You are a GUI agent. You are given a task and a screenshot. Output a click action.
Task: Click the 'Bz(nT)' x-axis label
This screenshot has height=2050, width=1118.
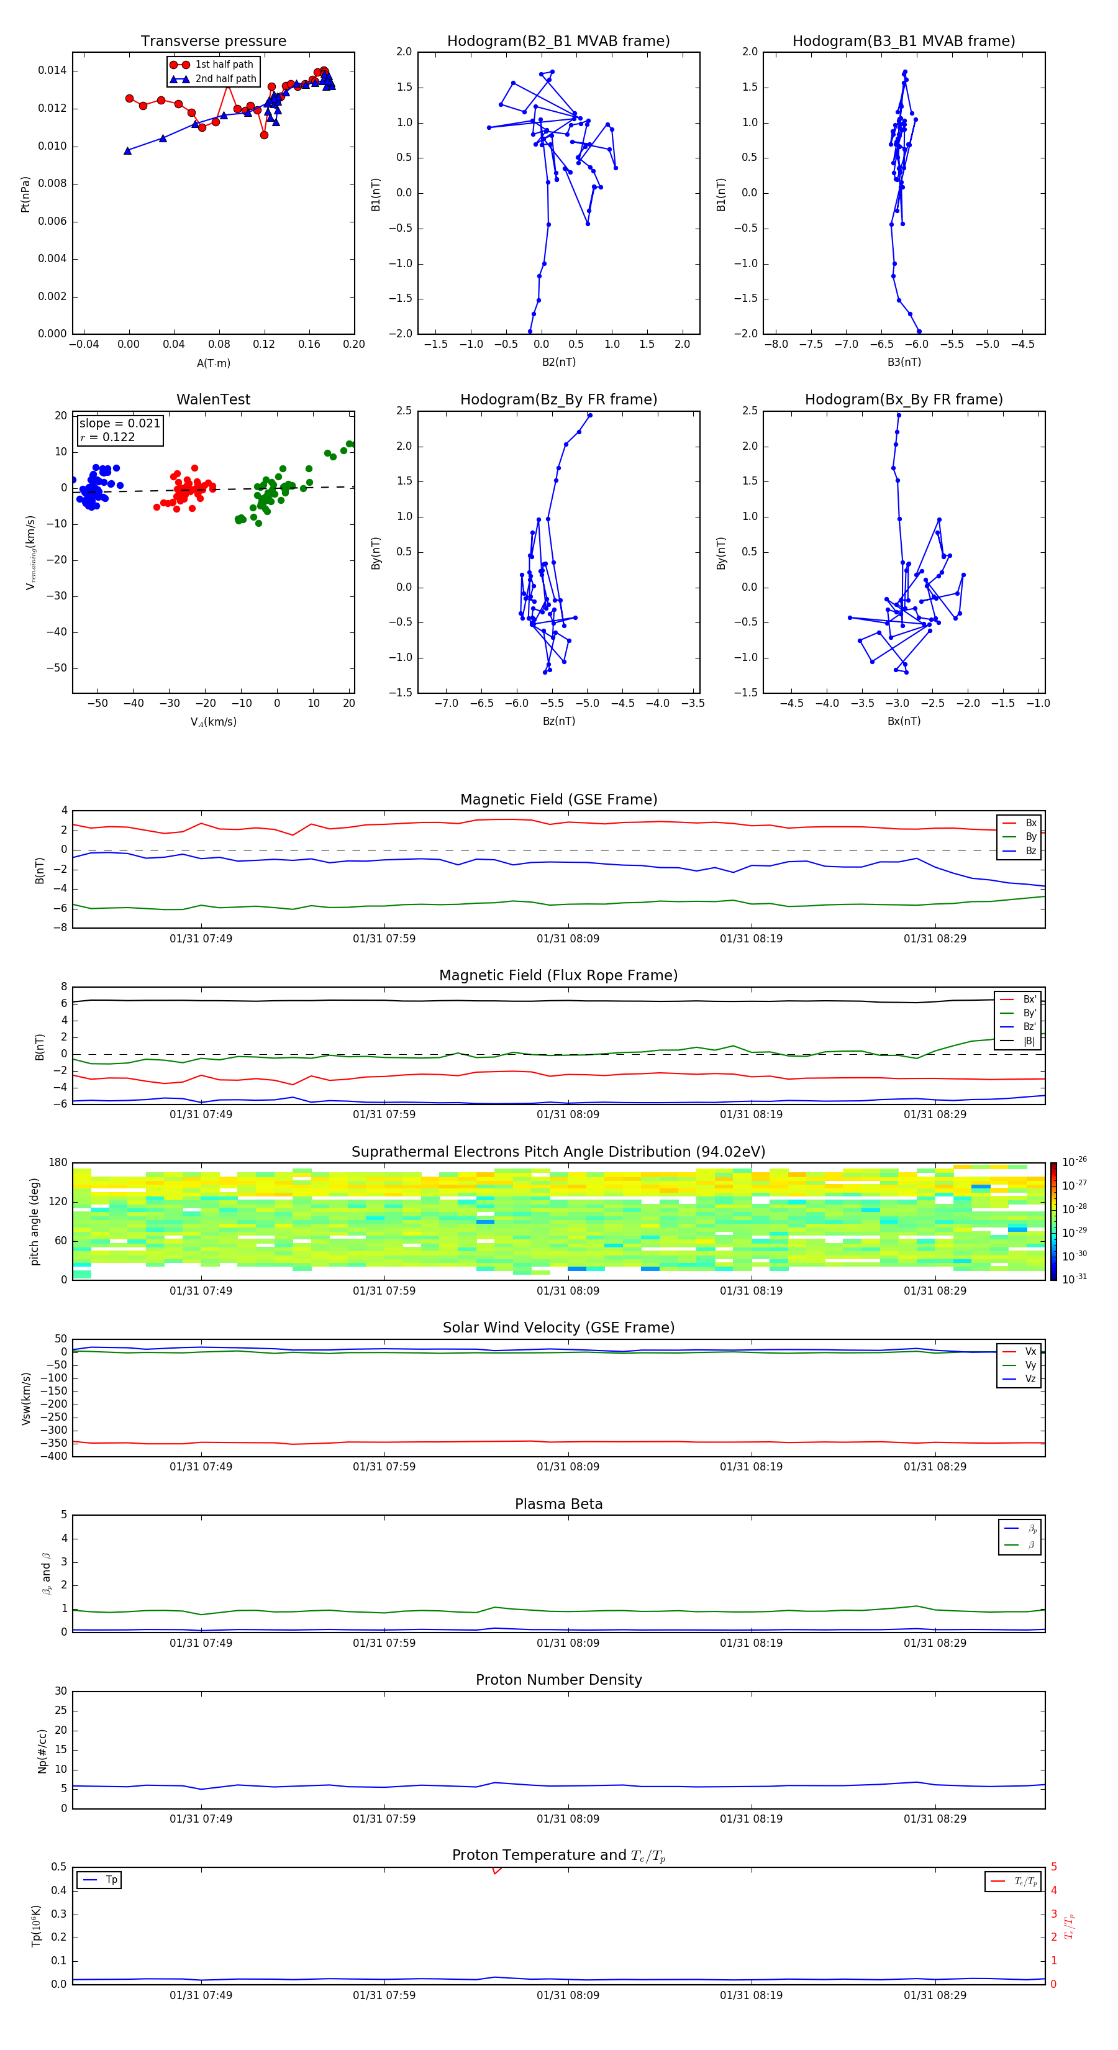pyautogui.click(x=558, y=721)
